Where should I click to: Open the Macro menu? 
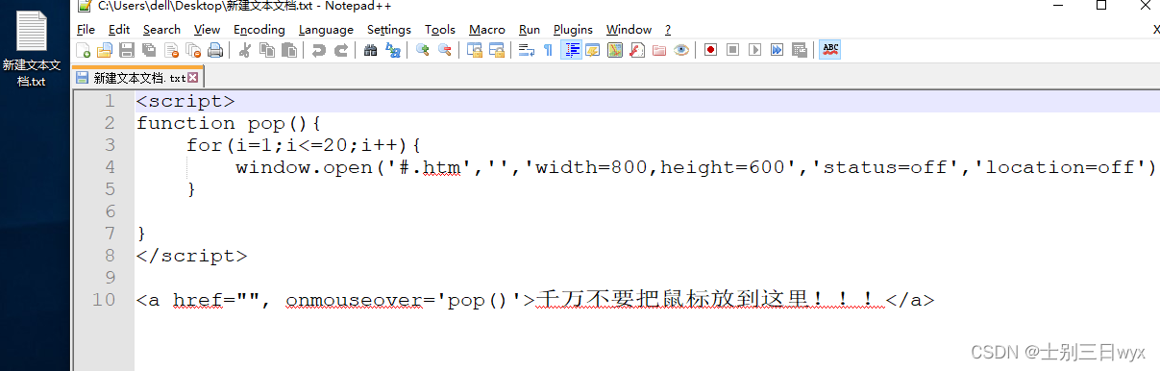pos(487,30)
